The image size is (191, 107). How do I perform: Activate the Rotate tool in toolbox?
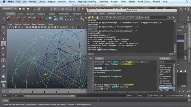click(x=3, y=49)
